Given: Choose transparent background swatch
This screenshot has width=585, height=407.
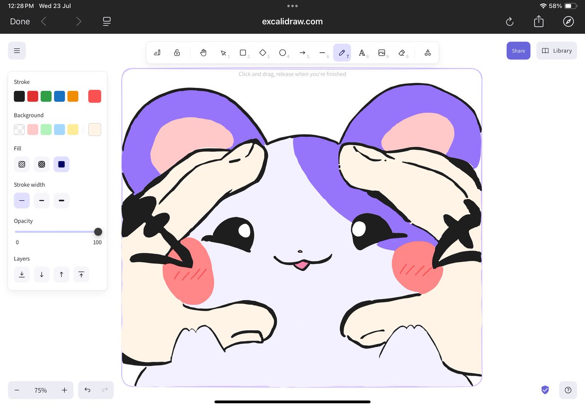Looking at the screenshot, I should [19, 129].
